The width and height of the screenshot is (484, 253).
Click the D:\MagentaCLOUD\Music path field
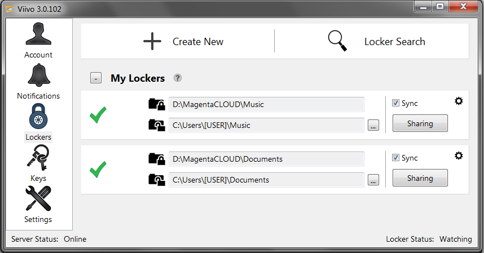pyautogui.click(x=266, y=104)
